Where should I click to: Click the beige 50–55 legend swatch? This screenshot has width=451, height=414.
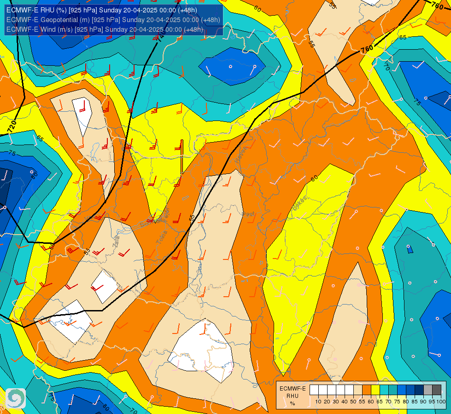coord(358,390)
